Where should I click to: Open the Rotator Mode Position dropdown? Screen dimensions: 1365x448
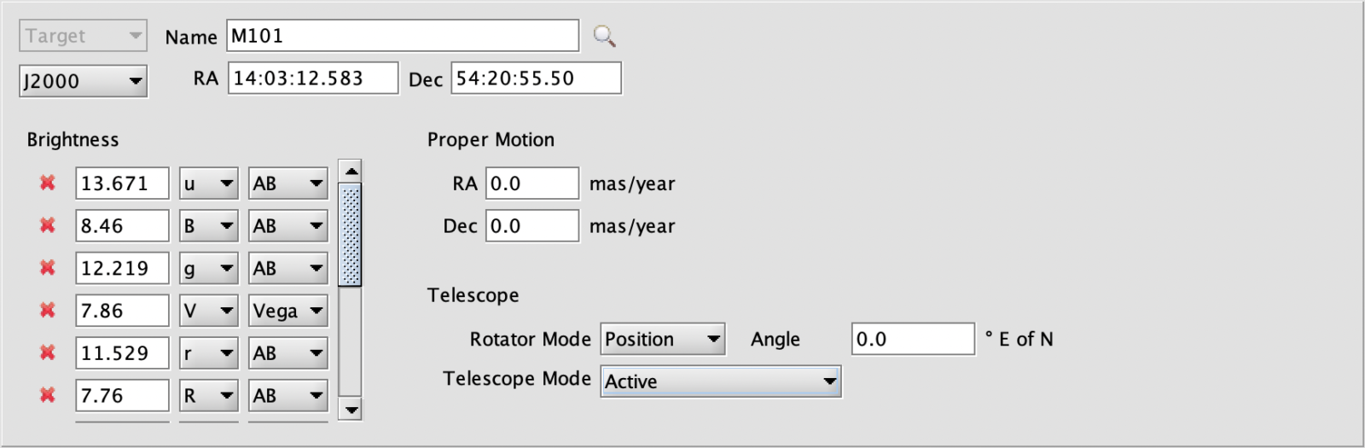click(663, 339)
